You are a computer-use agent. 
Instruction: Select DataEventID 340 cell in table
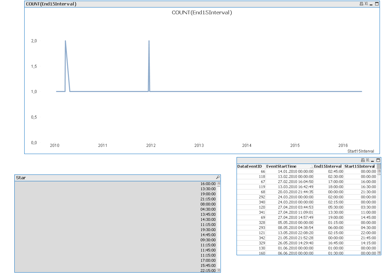pyautogui.click(x=251, y=202)
